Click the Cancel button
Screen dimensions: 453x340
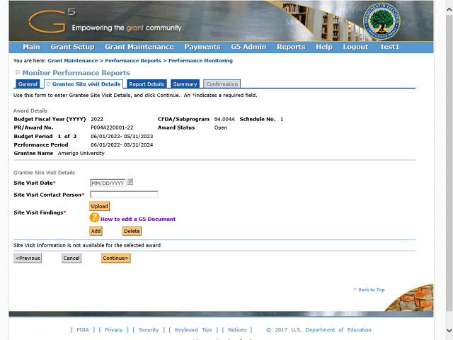[x=71, y=258]
